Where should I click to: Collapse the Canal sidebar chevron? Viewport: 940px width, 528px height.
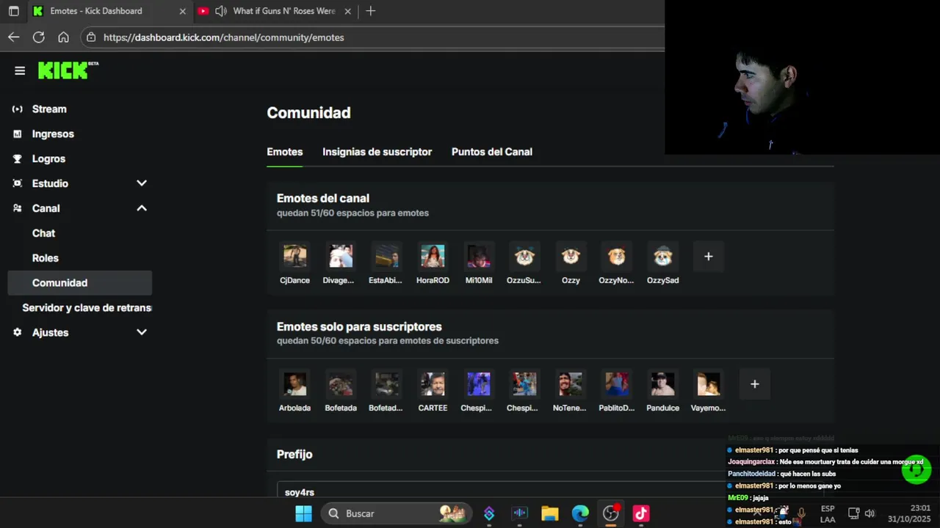click(142, 208)
